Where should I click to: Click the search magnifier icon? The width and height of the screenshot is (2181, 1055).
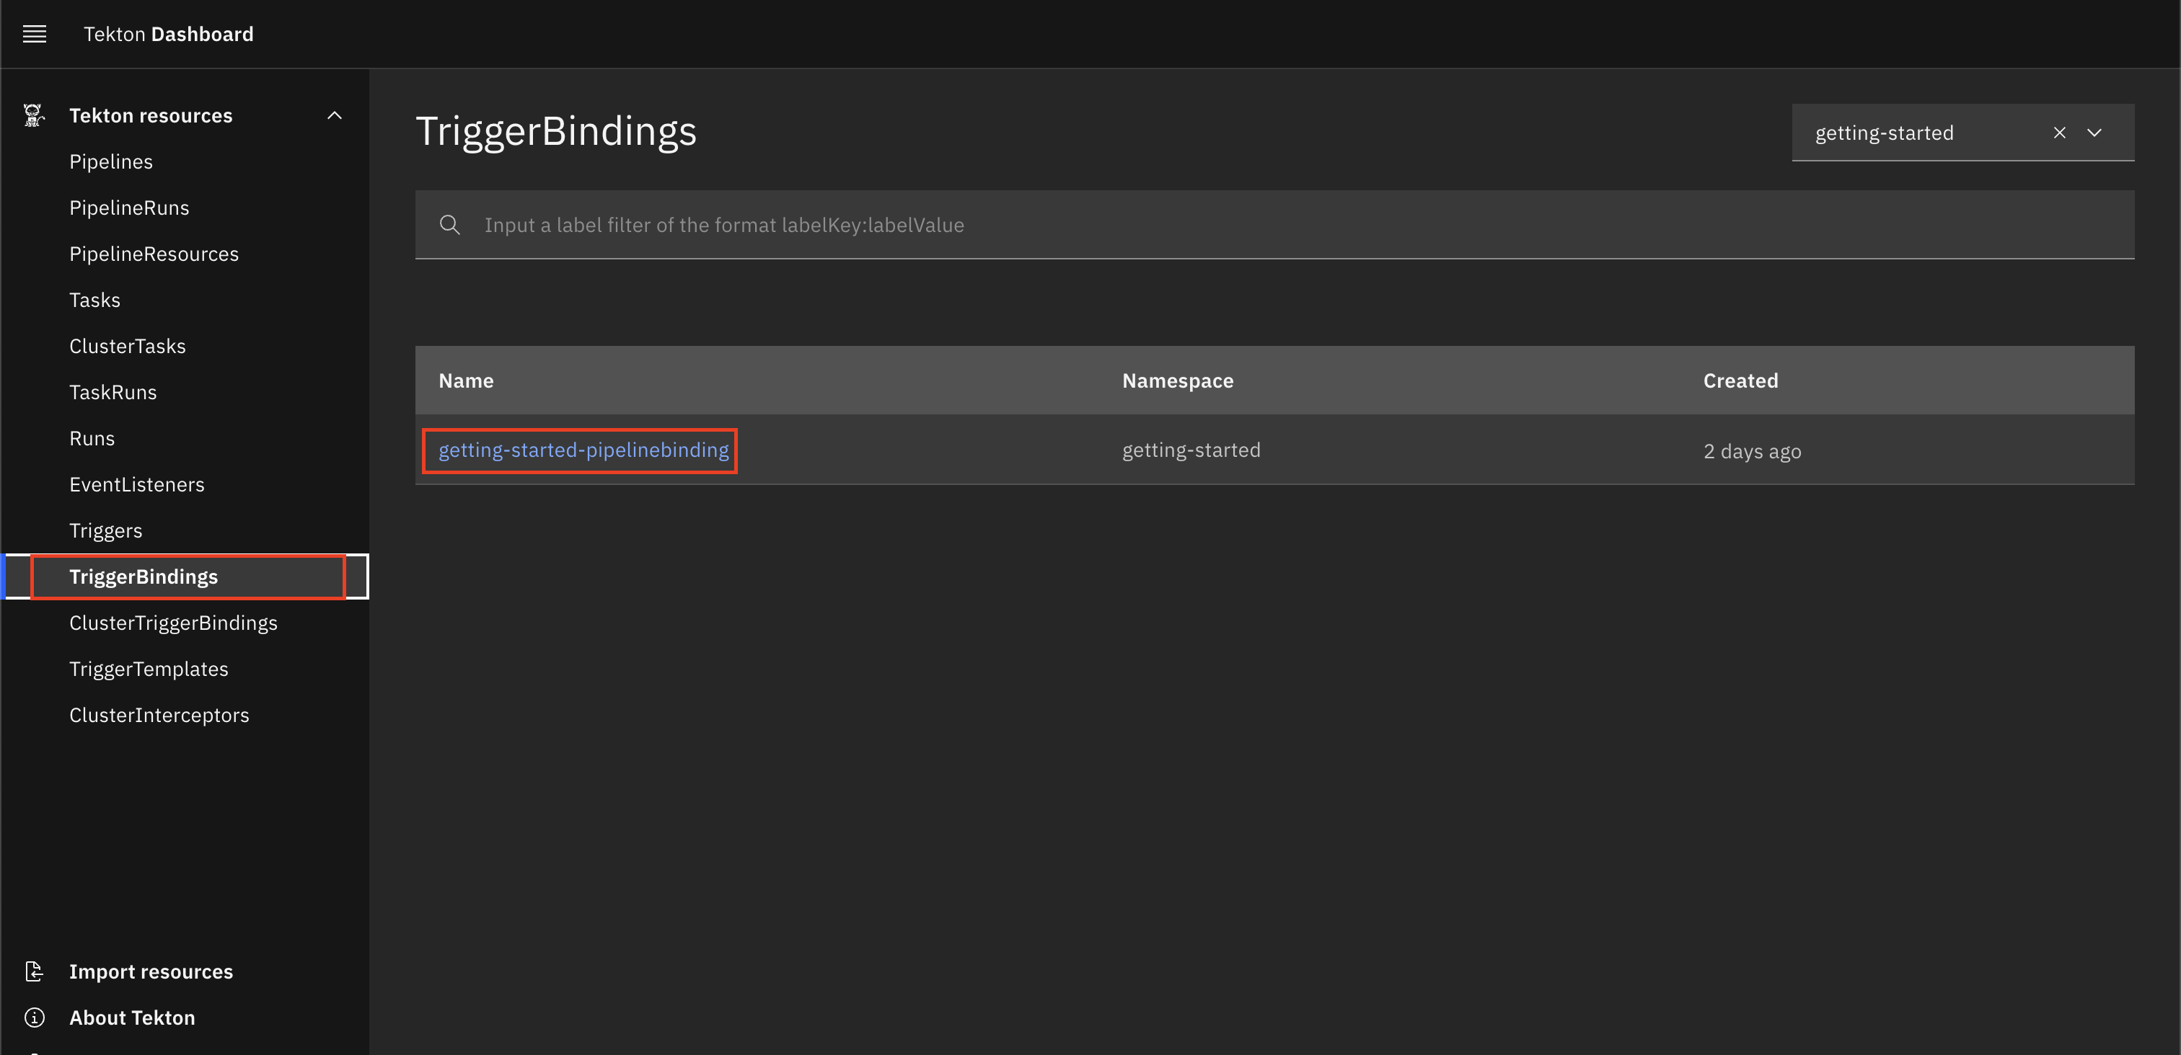click(449, 224)
